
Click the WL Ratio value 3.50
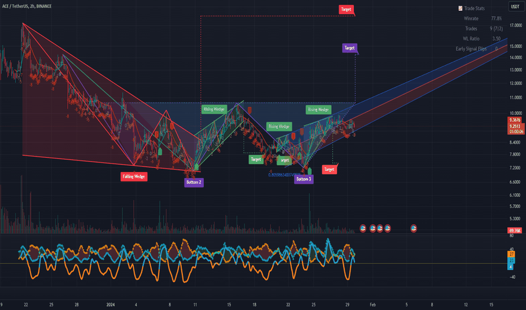[x=497, y=38]
